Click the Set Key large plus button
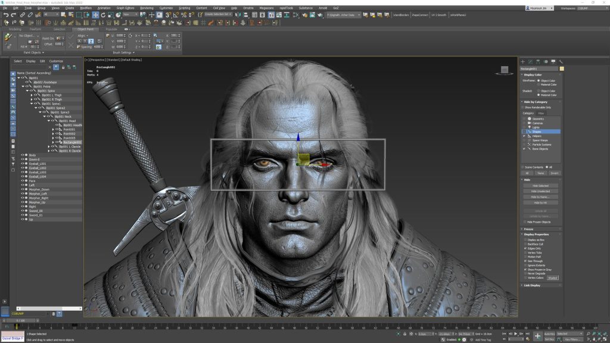 (538, 336)
